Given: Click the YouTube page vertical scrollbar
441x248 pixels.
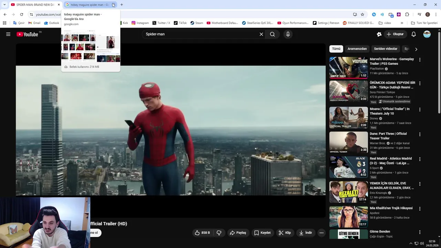Looking at the screenshot, I should coord(439,72).
